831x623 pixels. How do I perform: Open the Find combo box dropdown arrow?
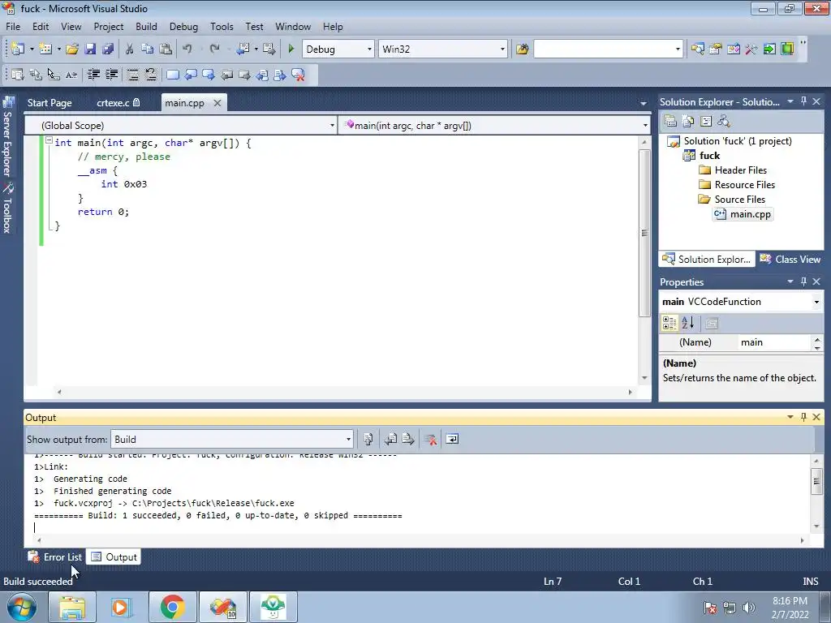tap(678, 49)
